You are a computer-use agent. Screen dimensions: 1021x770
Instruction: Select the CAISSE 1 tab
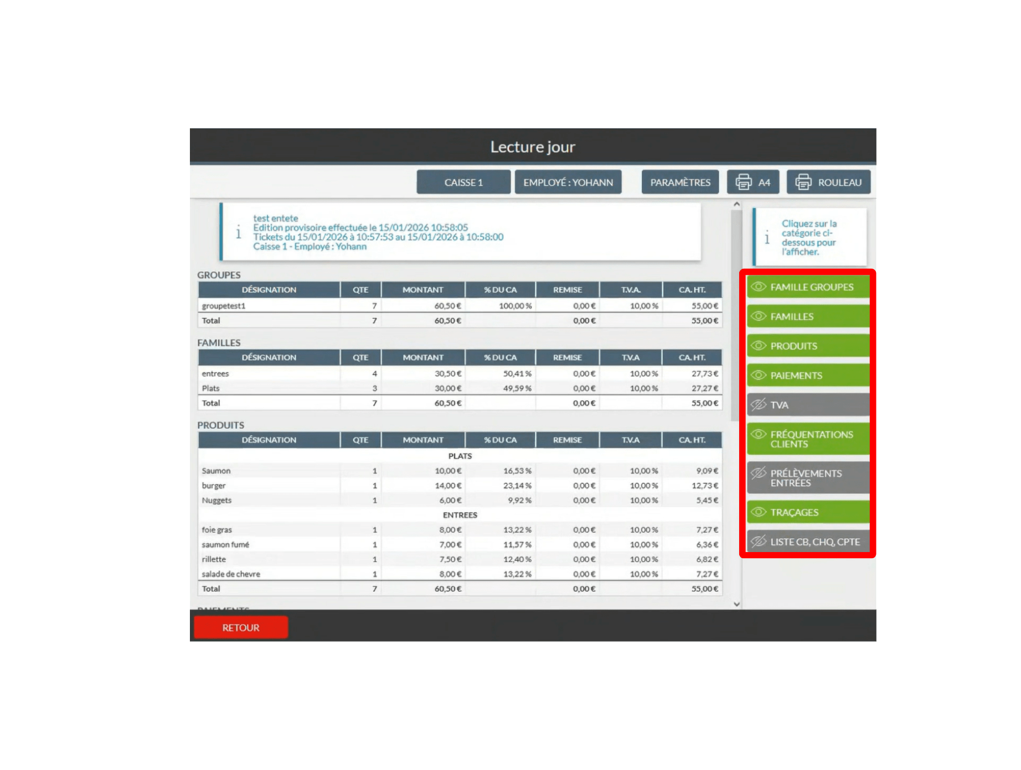pos(463,181)
